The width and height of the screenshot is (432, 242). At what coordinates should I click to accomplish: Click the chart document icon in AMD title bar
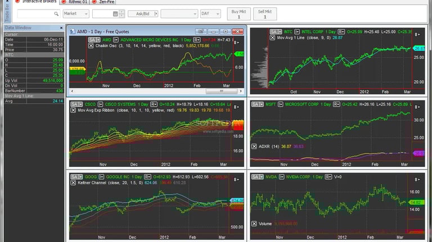pyautogui.click(x=72, y=31)
